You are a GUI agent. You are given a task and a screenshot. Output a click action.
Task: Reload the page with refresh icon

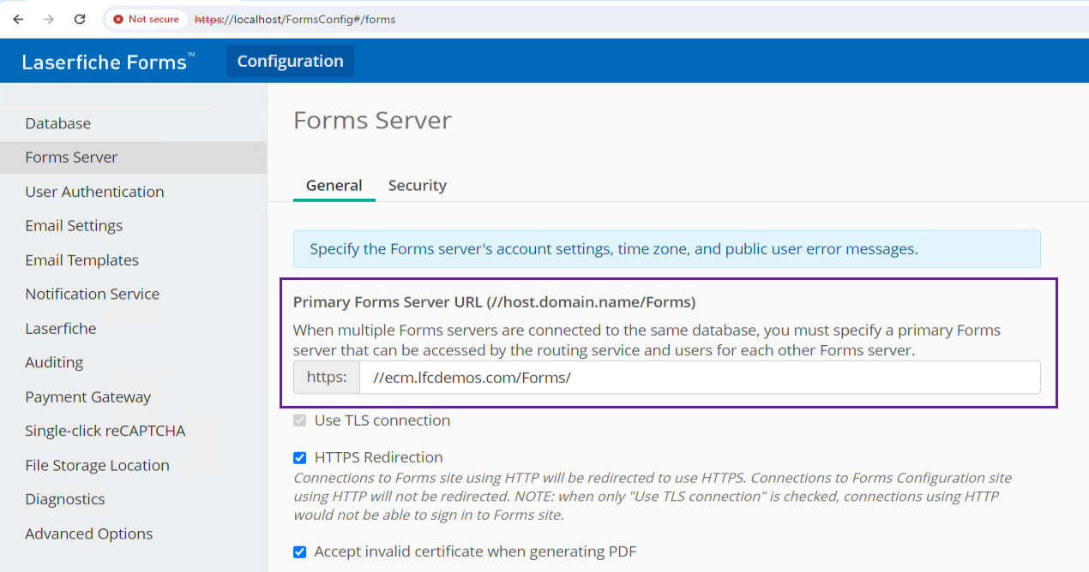pyautogui.click(x=80, y=19)
